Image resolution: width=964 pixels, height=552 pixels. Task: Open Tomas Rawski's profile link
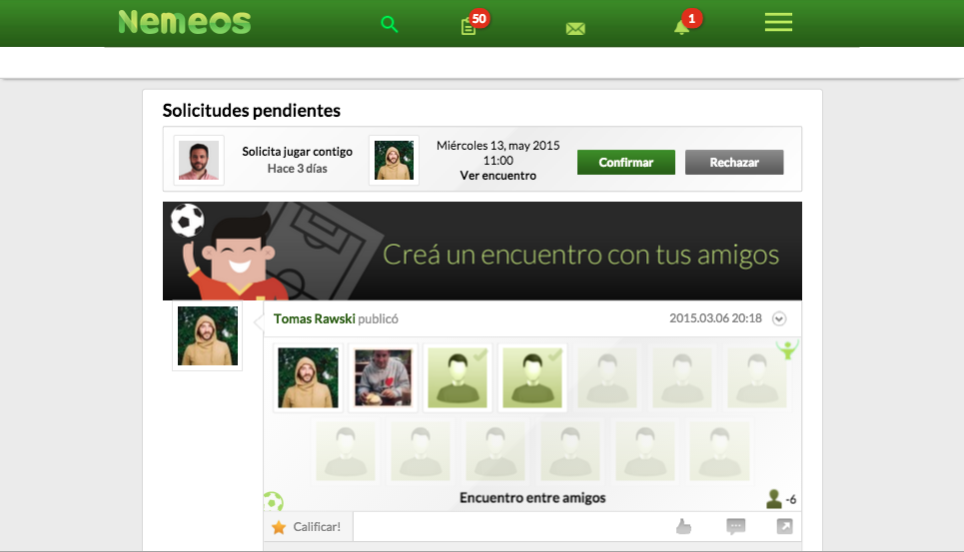(x=314, y=318)
